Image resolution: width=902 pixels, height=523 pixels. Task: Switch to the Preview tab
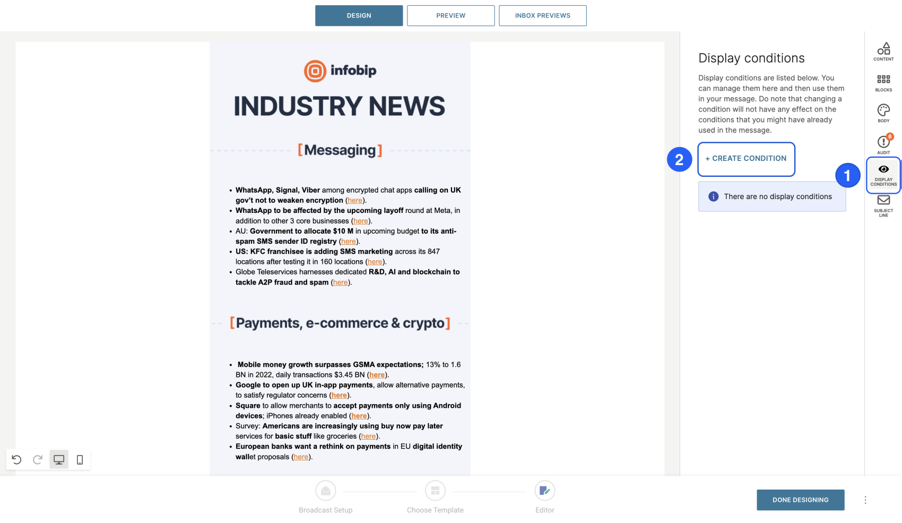tap(450, 15)
